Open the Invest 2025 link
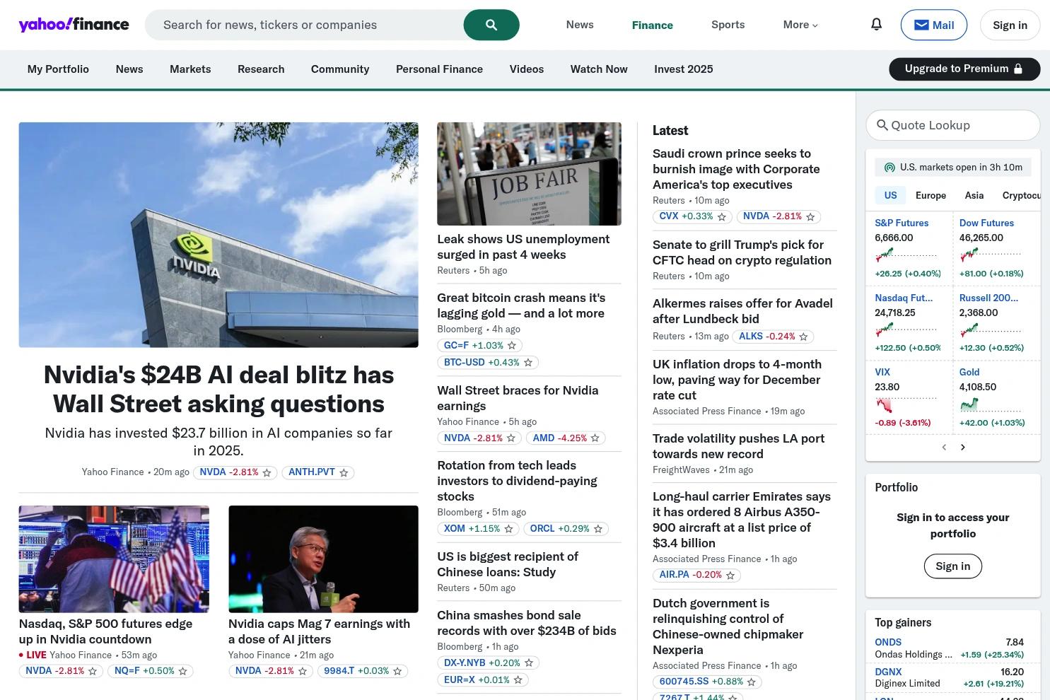Screen dimensions: 1050x700 (684, 69)
